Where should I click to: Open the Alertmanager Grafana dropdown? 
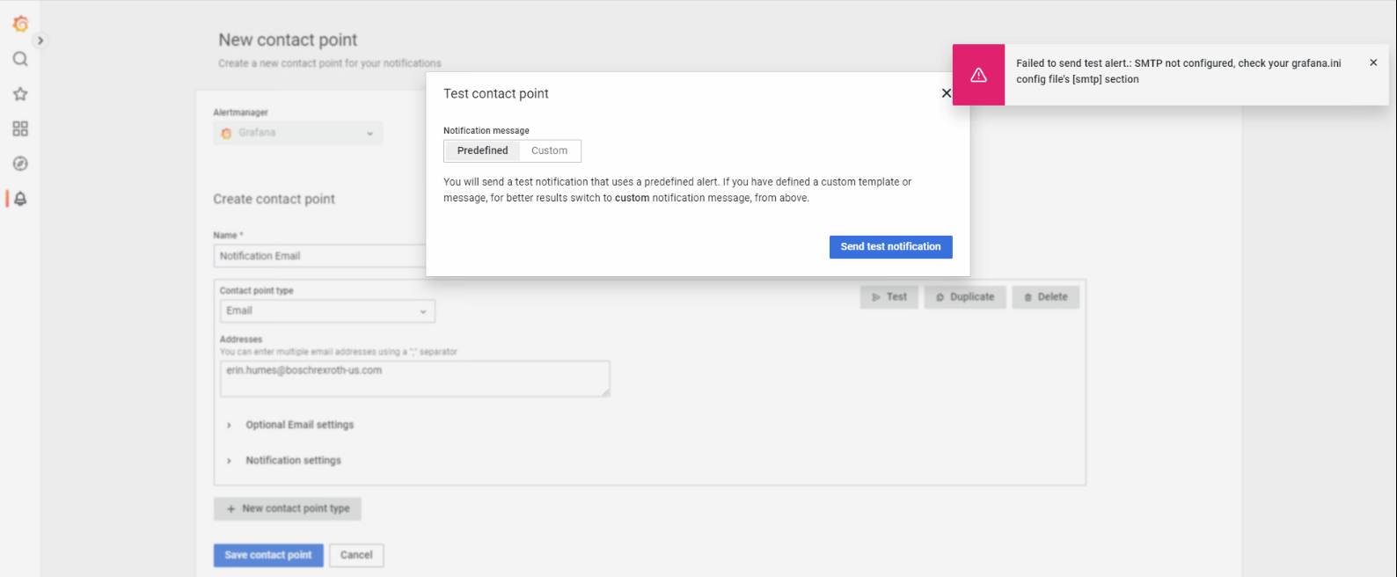(297, 133)
